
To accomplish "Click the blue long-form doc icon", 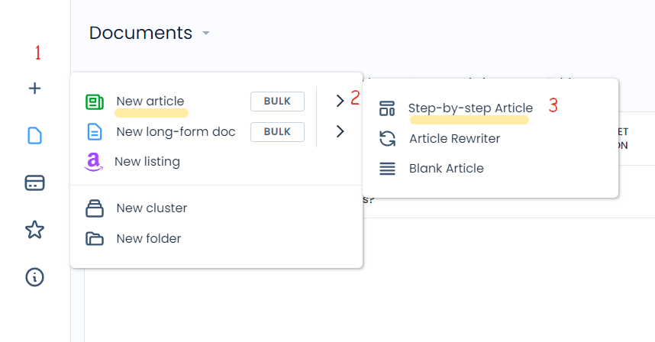I will tap(95, 132).
